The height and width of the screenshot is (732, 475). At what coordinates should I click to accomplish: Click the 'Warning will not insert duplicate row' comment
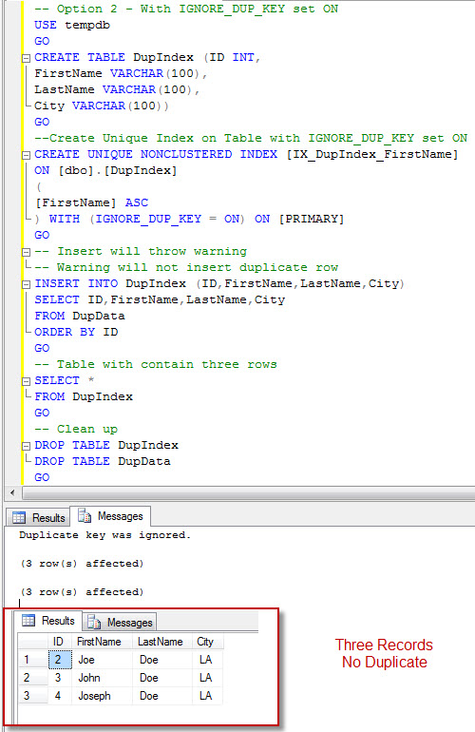pyautogui.click(x=186, y=267)
